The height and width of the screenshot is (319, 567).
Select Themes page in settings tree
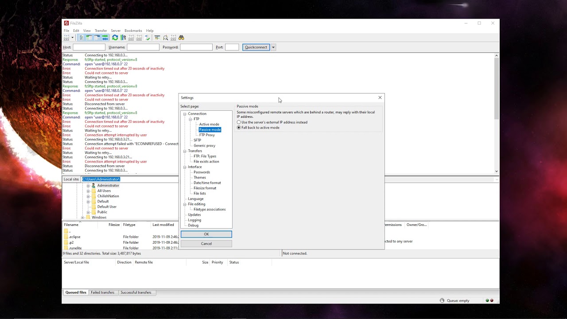(200, 178)
